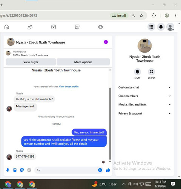
Task: Expand the Privacy & support section
Action: click(x=144, y=113)
